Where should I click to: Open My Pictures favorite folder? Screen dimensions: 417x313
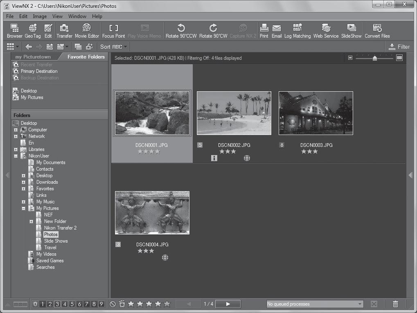(x=32, y=97)
